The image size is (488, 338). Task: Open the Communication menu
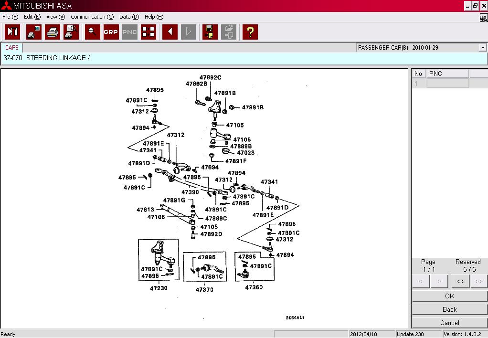pyautogui.click(x=92, y=17)
